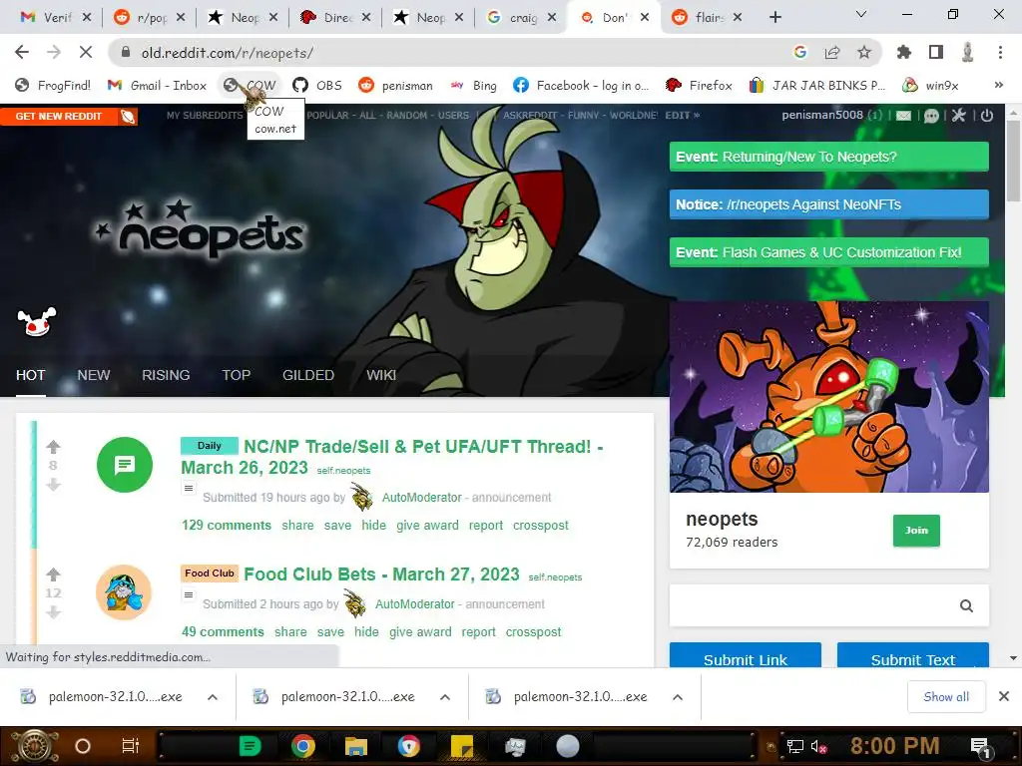This screenshot has height=766, width=1022.
Task: Switch to the NEW tab
Action: pos(94,375)
